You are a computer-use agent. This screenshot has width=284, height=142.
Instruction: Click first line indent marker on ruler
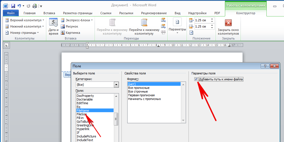[87, 44]
